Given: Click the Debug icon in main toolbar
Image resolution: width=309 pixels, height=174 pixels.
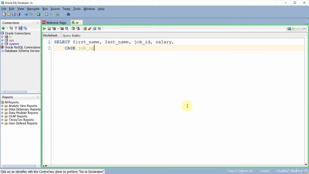Looking at the screenshot, I should pos(46,14).
